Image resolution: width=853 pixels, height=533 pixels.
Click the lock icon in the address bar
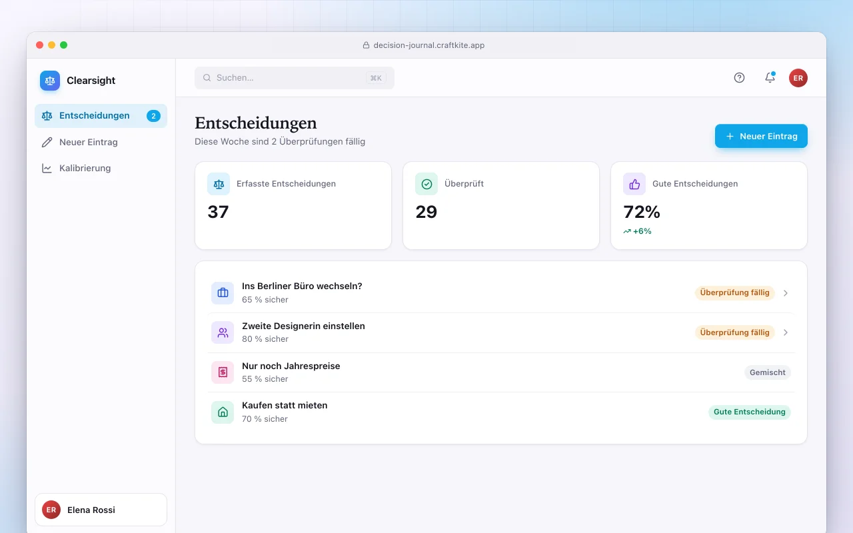click(x=366, y=45)
